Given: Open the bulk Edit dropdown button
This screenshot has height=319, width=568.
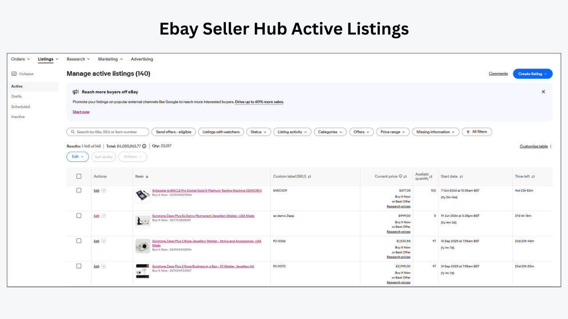Looking at the screenshot, I should (x=78, y=157).
